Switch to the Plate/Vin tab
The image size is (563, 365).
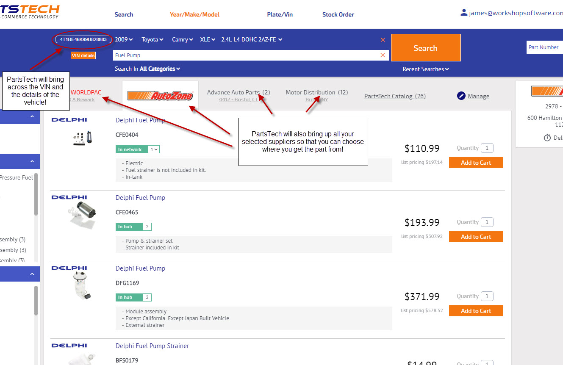pyautogui.click(x=280, y=14)
